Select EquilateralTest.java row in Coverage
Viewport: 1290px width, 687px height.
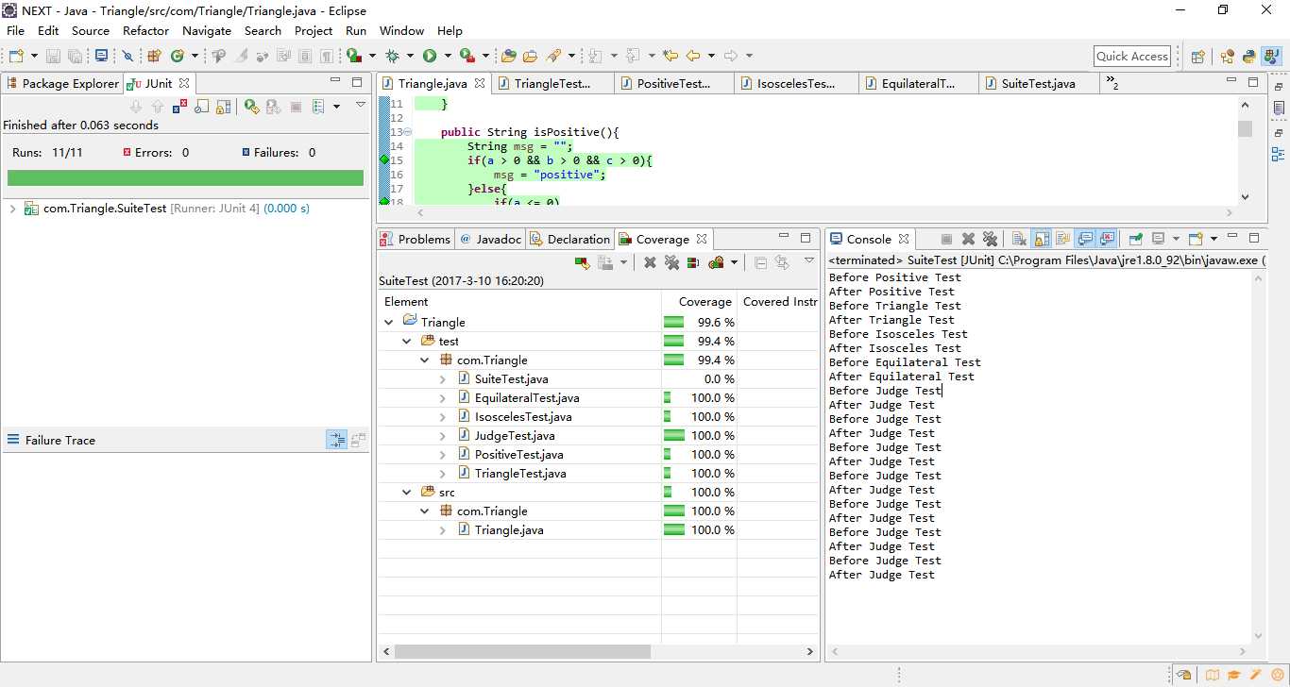[x=599, y=397]
